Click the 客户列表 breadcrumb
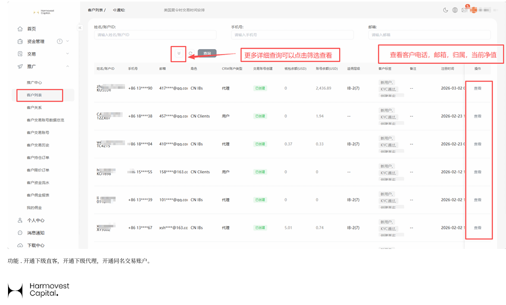 click(96, 10)
